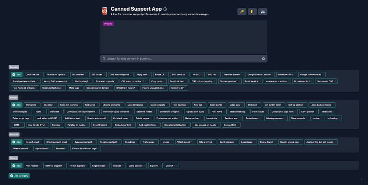The width and height of the screenshot is (368, 185).
Task: Select the "DNS misconfigured" message
Action: 121,75
